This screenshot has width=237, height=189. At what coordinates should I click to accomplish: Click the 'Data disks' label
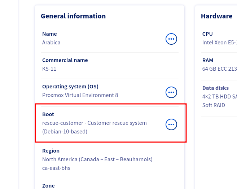coord(215,88)
